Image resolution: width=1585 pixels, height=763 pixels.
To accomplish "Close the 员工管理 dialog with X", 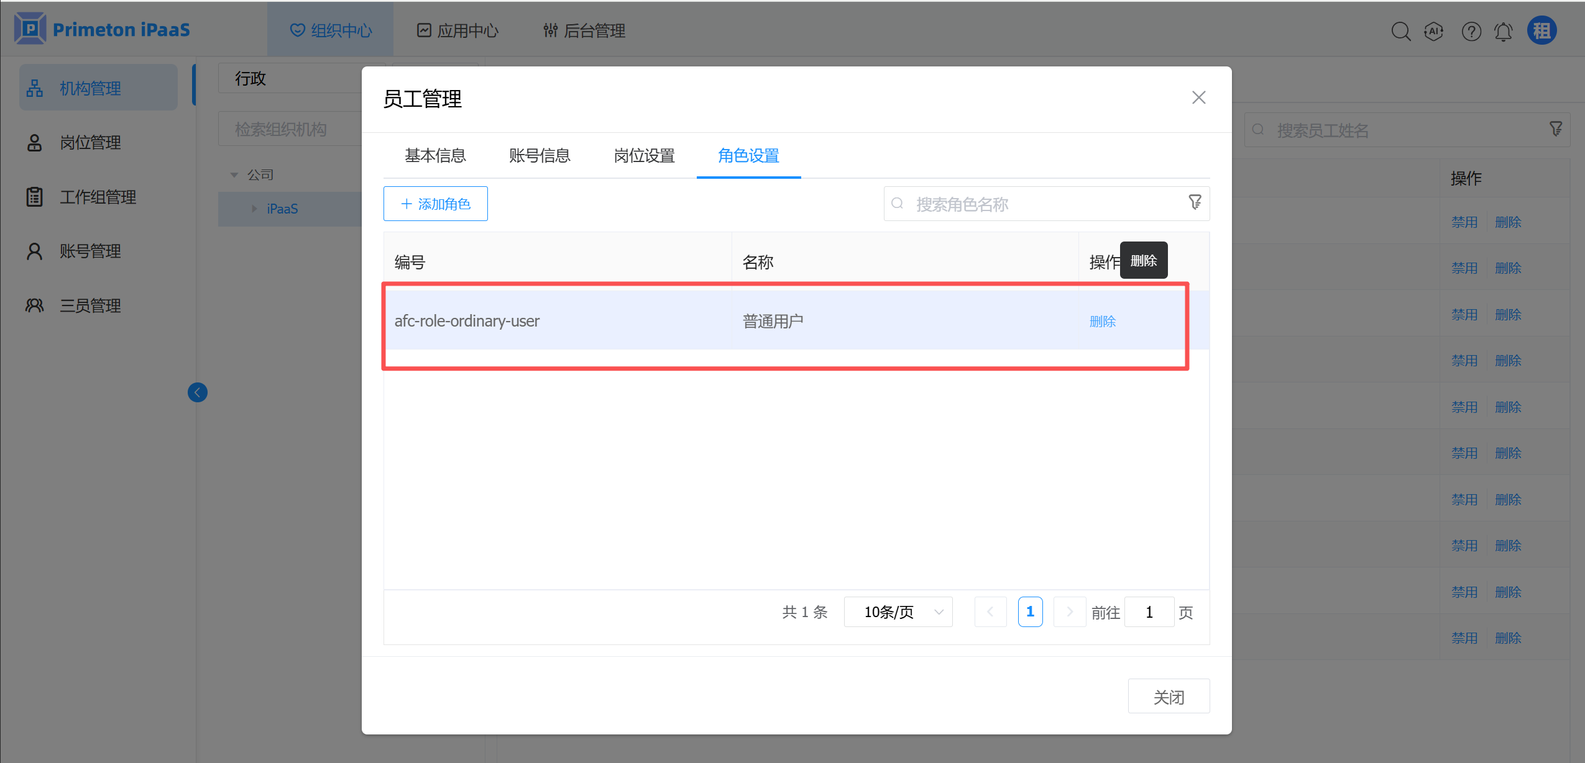I will point(1198,97).
